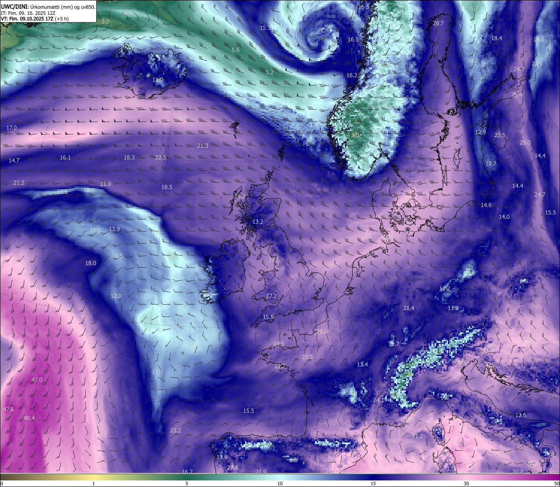This screenshot has height=487, width=560.
Task: Click the 18.5 value northwest of Scotland
Action: pyautogui.click(x=167, y=187)
